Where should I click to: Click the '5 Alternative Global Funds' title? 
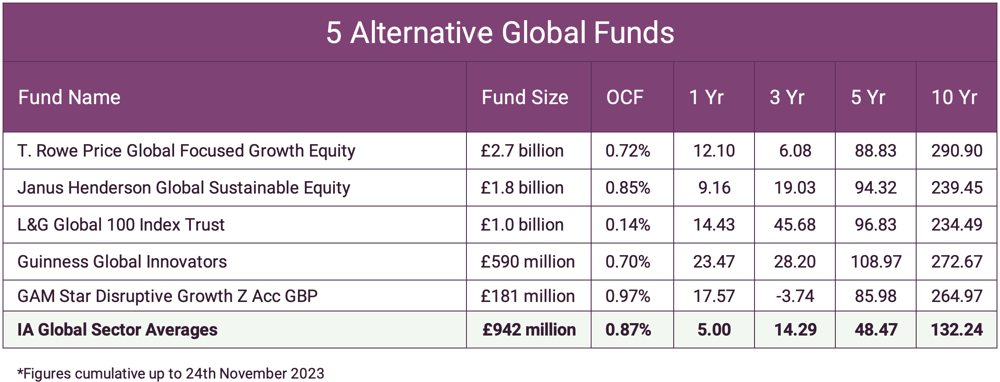[500, 33]
